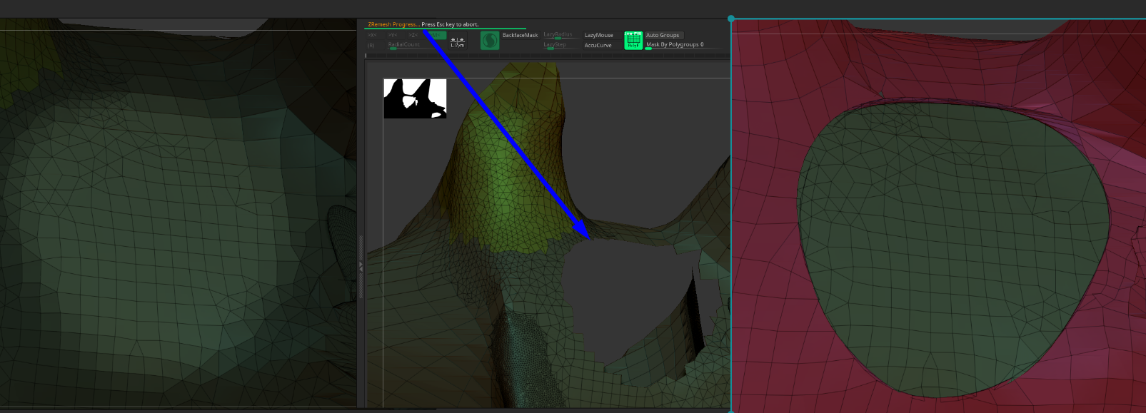Click the ZRemesh Progress status bar

[x=423, y=24]
